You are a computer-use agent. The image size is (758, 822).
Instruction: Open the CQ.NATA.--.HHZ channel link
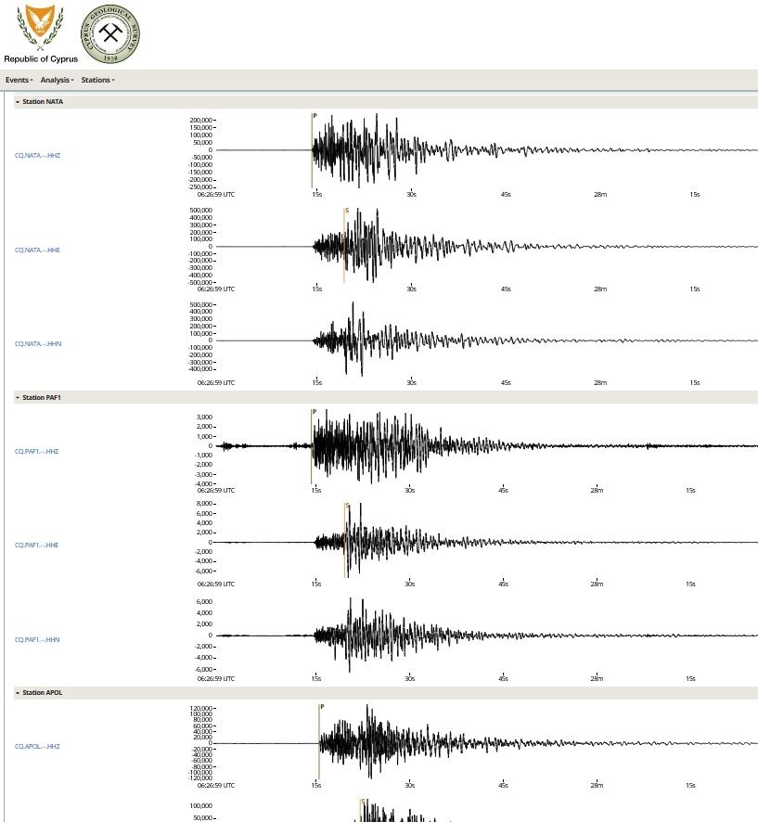pyautogui.click(x=37, y=155)
